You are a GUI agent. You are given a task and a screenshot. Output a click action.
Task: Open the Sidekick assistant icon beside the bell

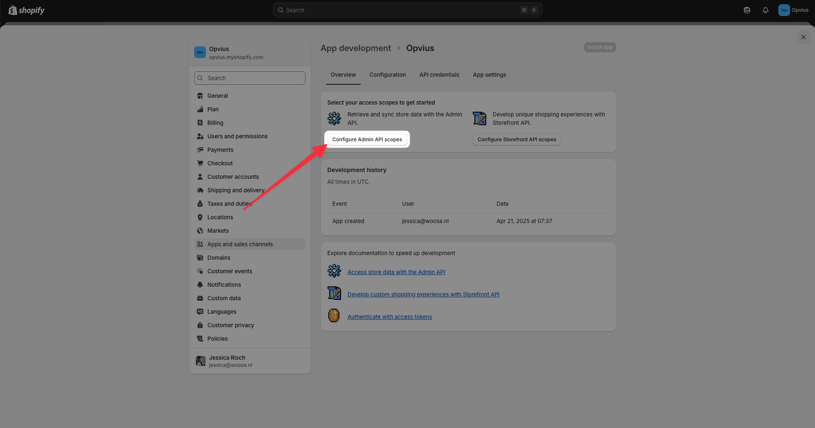pyautogui.click(x=747, y=10)
